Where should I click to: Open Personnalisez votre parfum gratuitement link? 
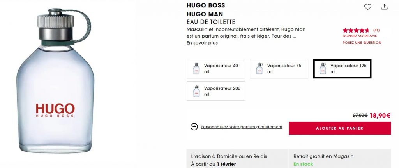(x=241, y=127)
